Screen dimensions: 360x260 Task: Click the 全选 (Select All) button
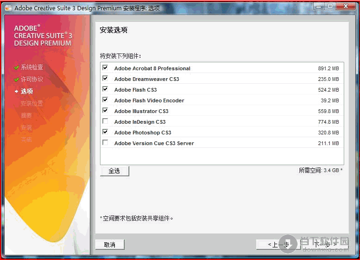114,171
